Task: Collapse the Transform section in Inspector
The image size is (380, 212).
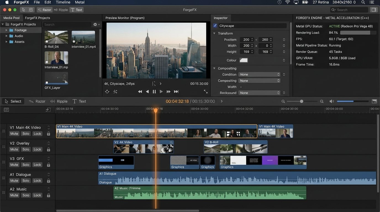Action: click(x=214, y=33)
